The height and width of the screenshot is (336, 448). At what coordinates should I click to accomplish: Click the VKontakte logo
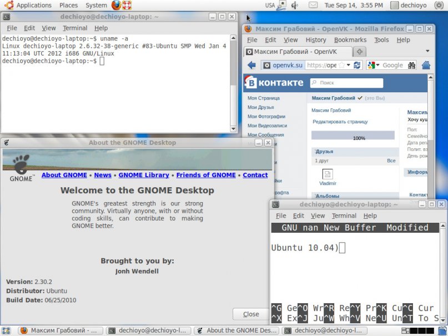coord(274,82)
